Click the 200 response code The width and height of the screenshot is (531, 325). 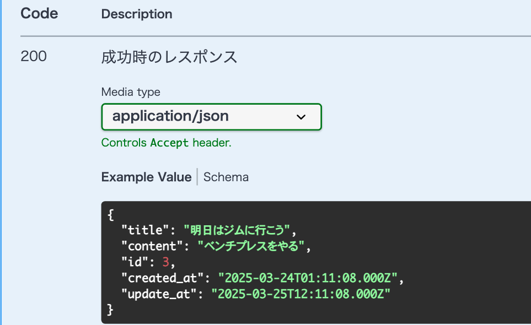[34, 56]
